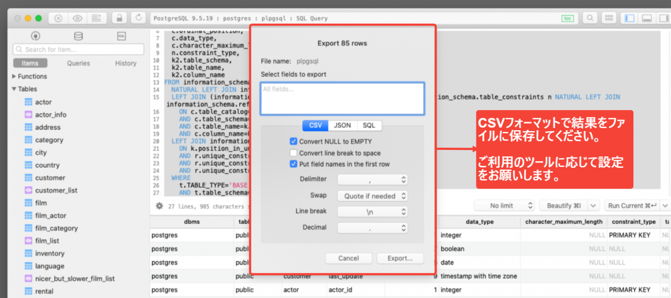
Task: Click the lock icon in the toolbar
Action: pyautogui.click(x=119, y=18)
